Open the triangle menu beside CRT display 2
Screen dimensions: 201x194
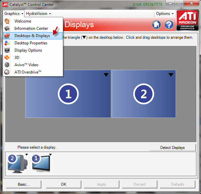(26, 155)
